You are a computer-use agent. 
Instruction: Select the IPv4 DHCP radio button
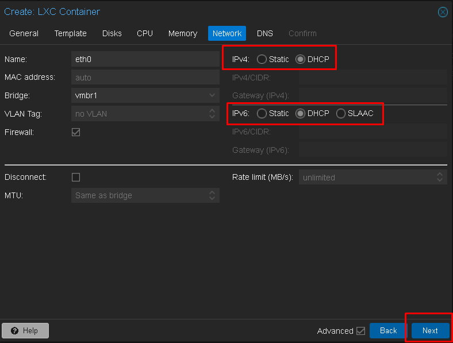pos(300,59)
